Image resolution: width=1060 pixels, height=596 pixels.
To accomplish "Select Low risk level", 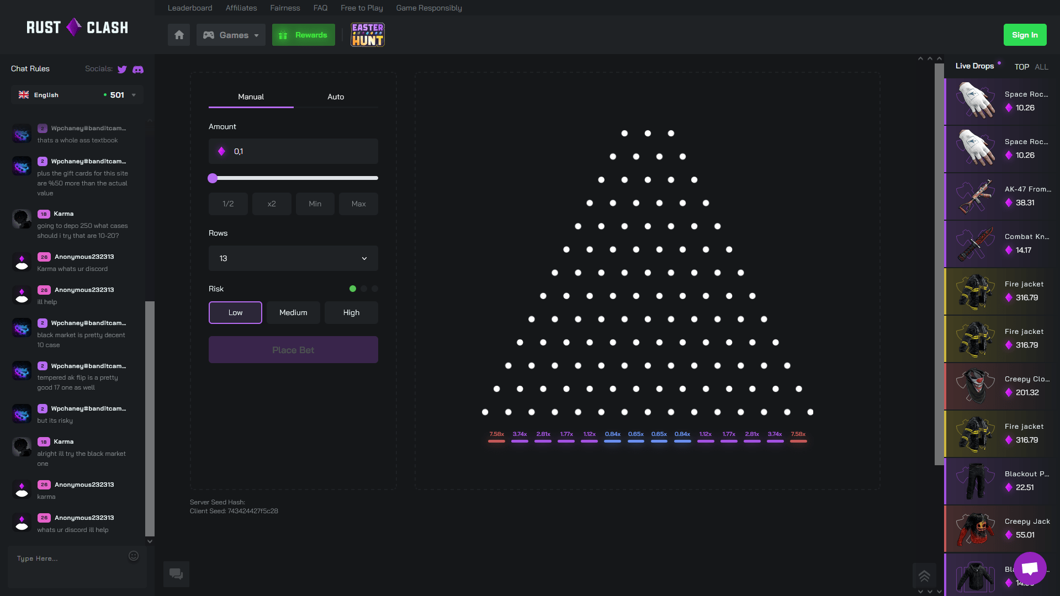I will (x=235, y=312).
